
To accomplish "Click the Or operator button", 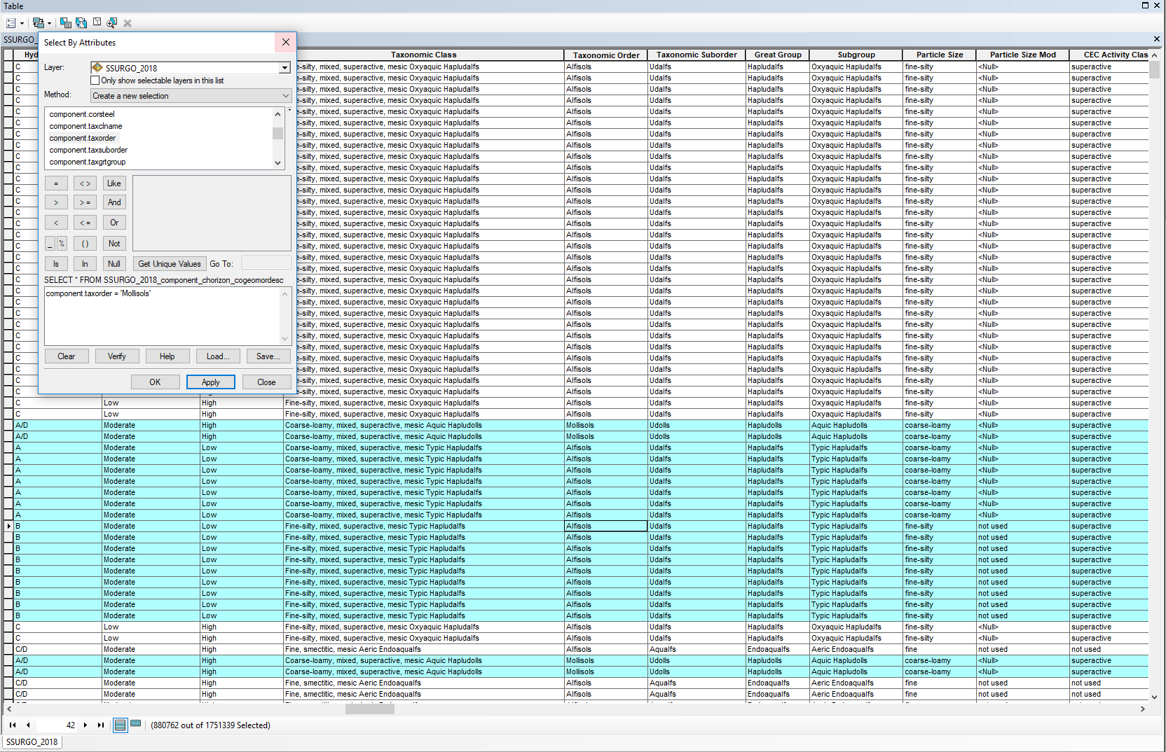I will [x=114, y=223].
